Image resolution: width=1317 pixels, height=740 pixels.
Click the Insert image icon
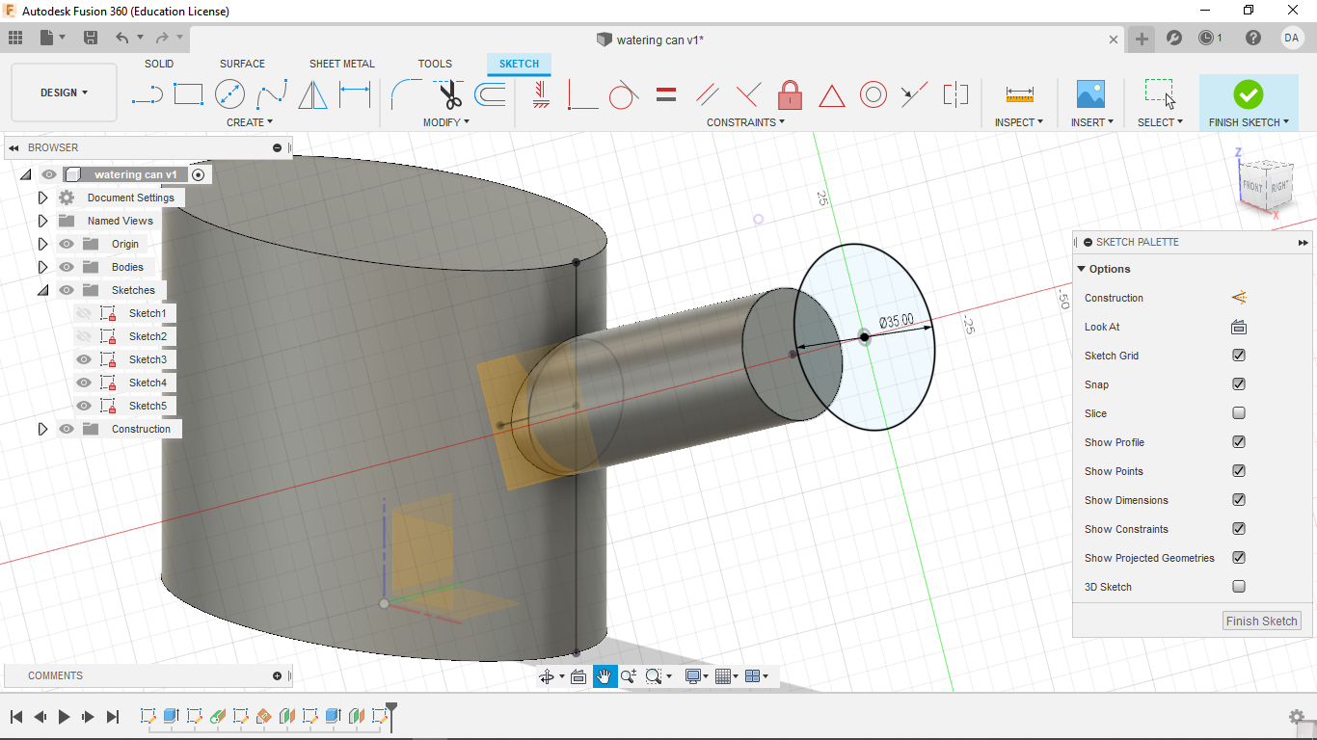coord(1090,94)
